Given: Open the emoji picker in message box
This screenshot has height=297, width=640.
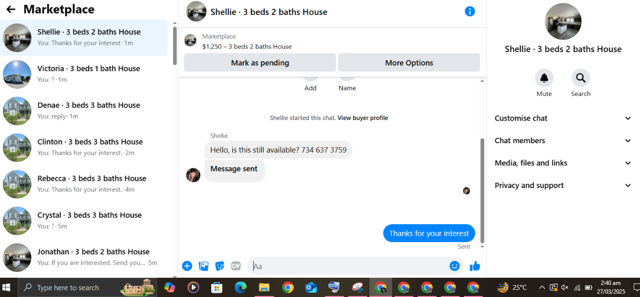Looking at the screenshot, I should point(454,266).
